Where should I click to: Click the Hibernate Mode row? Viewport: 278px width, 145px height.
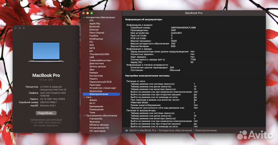coord(163,102)
